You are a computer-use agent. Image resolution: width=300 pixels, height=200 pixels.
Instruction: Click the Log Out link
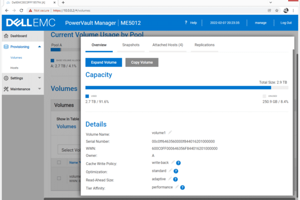(x=286, y=23)
